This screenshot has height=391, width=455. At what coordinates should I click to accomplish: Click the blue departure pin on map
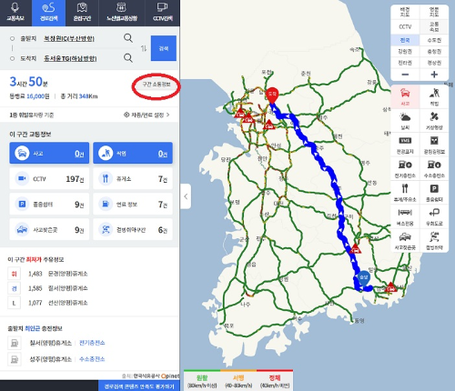(x=363, y=278)
